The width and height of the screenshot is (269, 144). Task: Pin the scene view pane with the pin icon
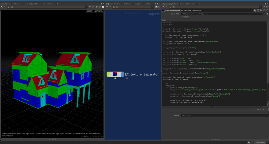coord(90,7)
